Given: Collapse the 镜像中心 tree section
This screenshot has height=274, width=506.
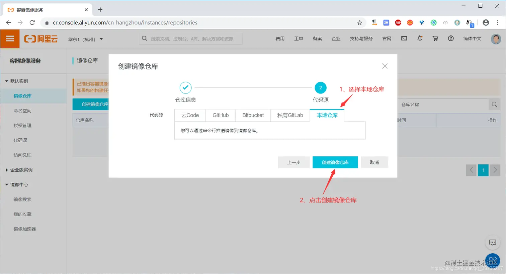Looking at the screenshot, I should click(x=6, y=184).
